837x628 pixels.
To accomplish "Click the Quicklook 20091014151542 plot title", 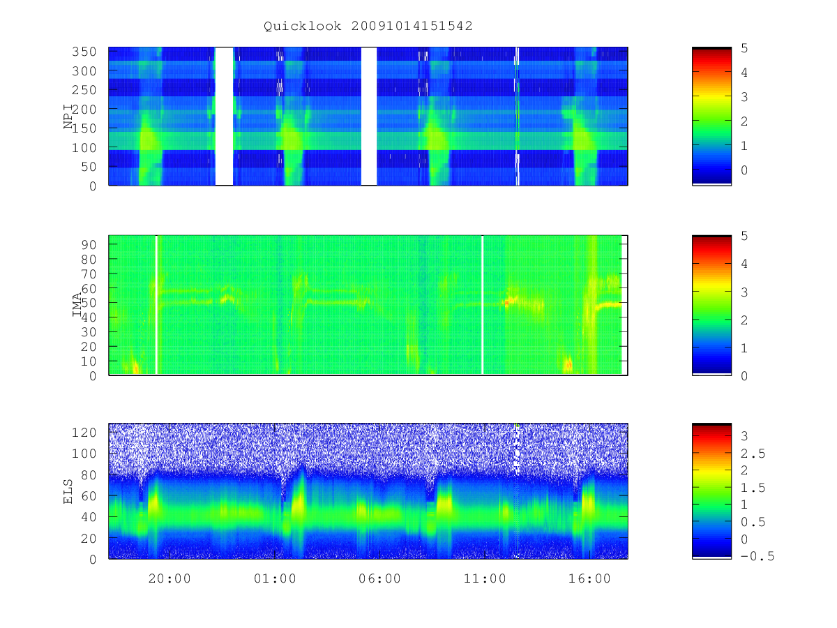I will click(368, 26).
